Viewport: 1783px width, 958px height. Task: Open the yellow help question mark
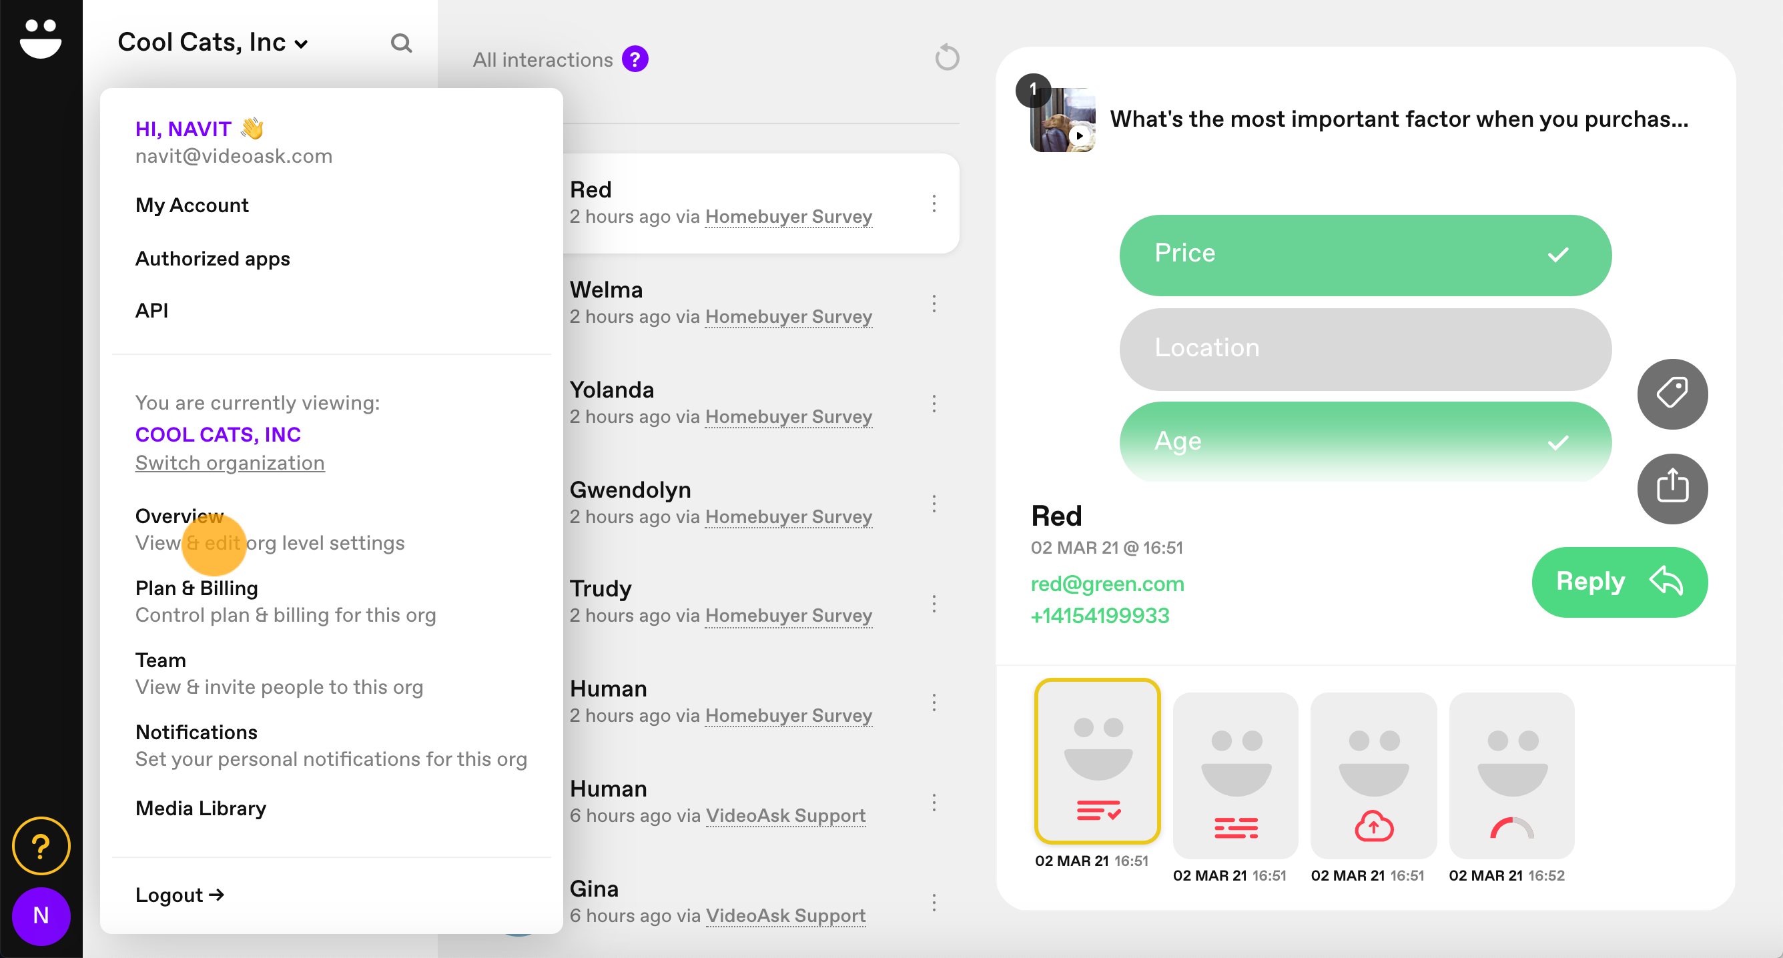click(41, 845)
